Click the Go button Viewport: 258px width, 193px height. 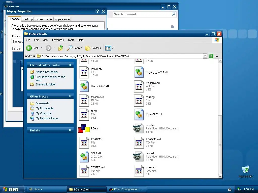(x=213, y=56)
